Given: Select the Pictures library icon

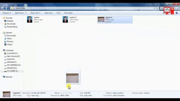Looking at the screenshot, I should (x=5, y=42).
